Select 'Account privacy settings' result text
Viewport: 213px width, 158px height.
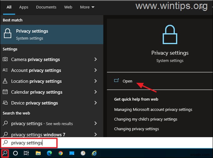click(x=36, y=70)
